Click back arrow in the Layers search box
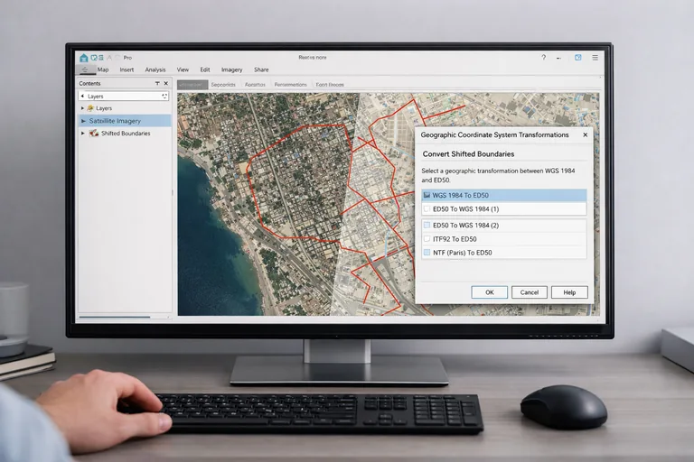This screenshot has height=462, width=694. click(82, 96)
